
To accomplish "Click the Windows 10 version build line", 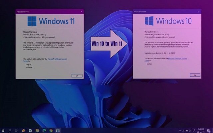I will click(x=157, y=35).
